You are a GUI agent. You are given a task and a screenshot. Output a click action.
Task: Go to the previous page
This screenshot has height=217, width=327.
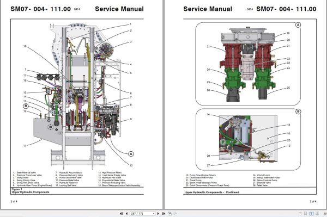(126, 213)
